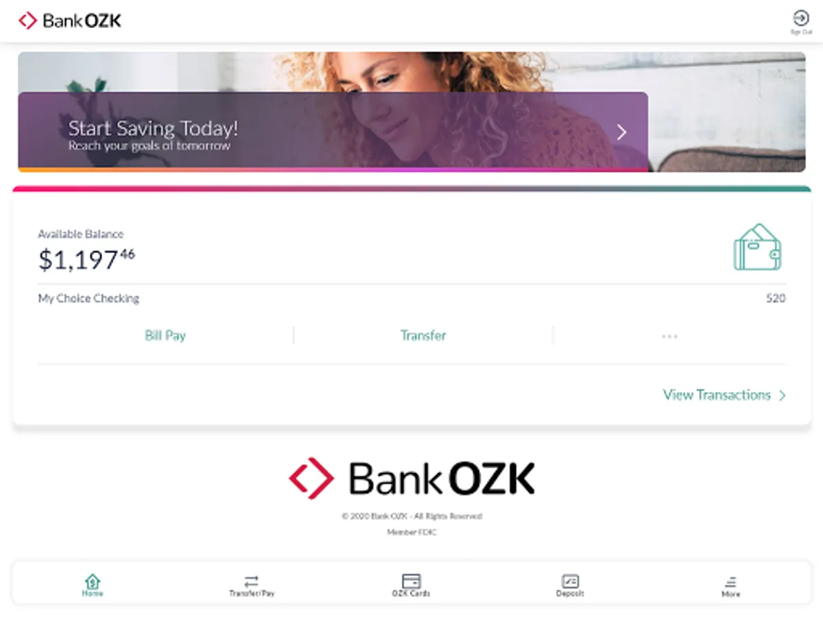Open the Start Saving banner chevron arrow
The height and width of the screenshot is (617, 823).
621,132
